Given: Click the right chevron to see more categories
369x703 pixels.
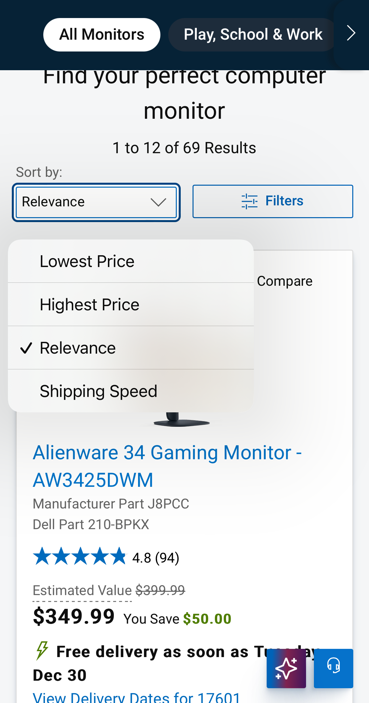Looking at the screenshot, I should point(351,33).
